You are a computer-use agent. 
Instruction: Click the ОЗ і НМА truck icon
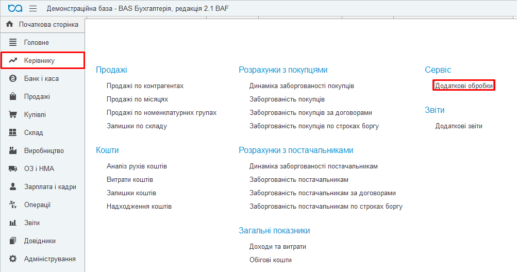click(x=13, y=169)
